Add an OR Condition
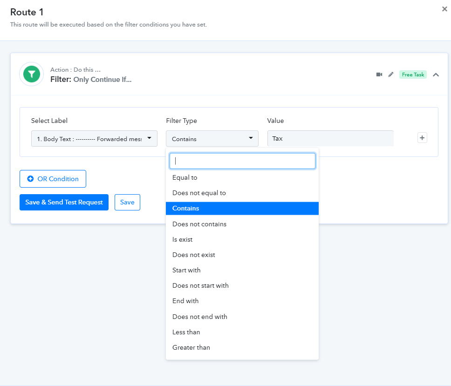The width and height of the screenshot is (451, 386). click(53, 179)
